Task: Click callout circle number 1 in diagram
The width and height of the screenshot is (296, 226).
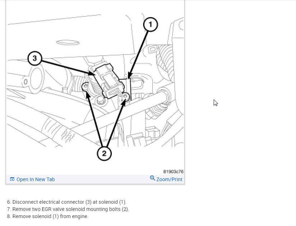Action: click(150, 24)
